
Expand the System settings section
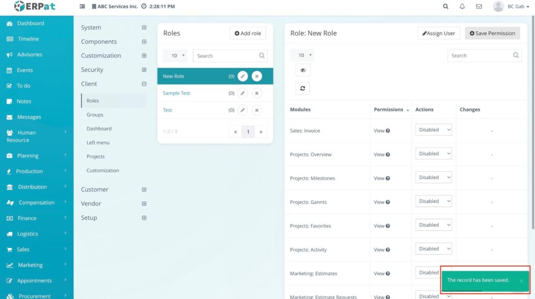click(x=144, y=28)
